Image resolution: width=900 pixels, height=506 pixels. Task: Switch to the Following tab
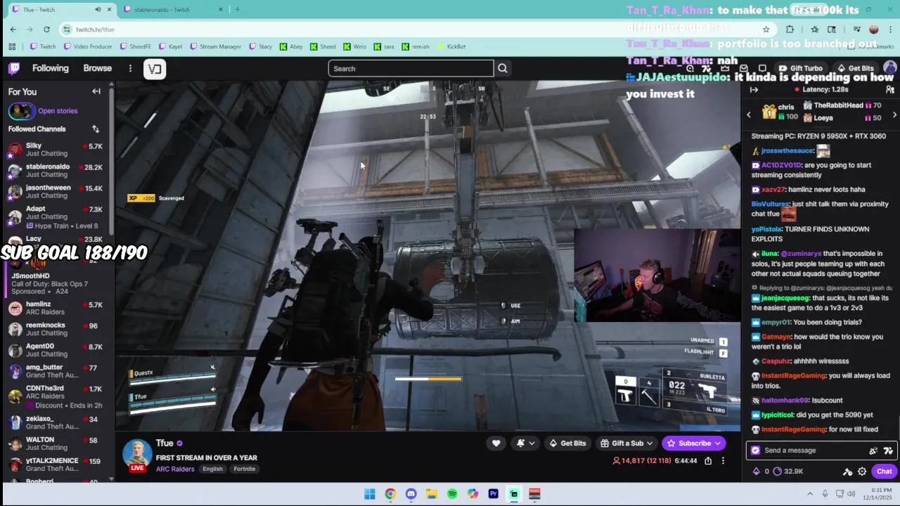pyautogui.click(x=51, y=68)
